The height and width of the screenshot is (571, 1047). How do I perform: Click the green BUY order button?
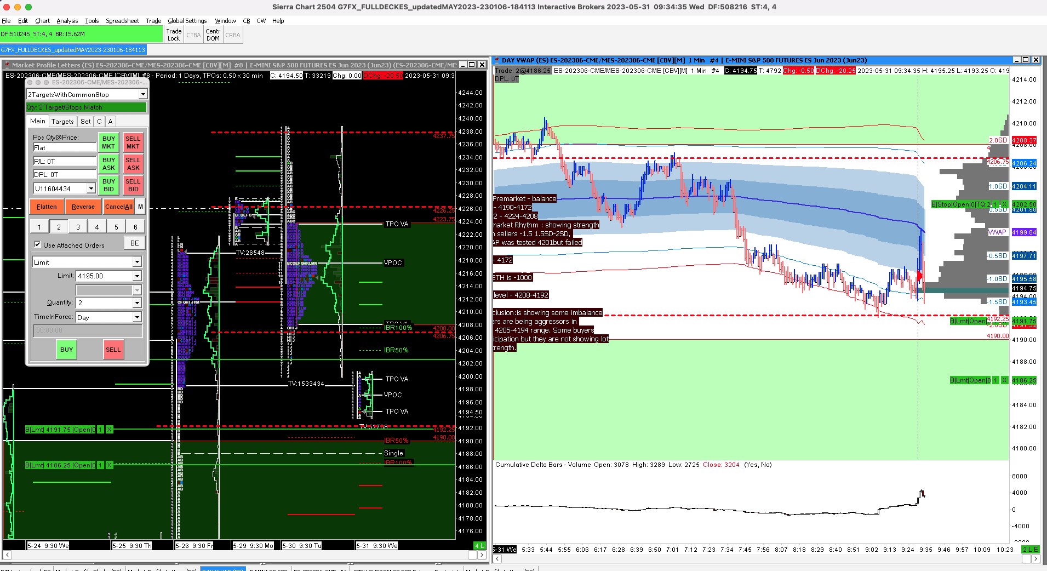click(67, 350)
